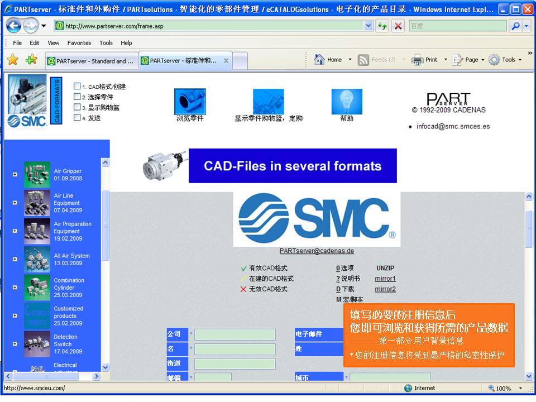Click the Air Gripper thumbnail
This screenshot has height=402, width=536.
point(37,175)
